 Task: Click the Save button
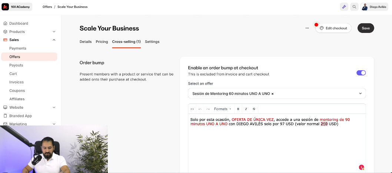366,28
